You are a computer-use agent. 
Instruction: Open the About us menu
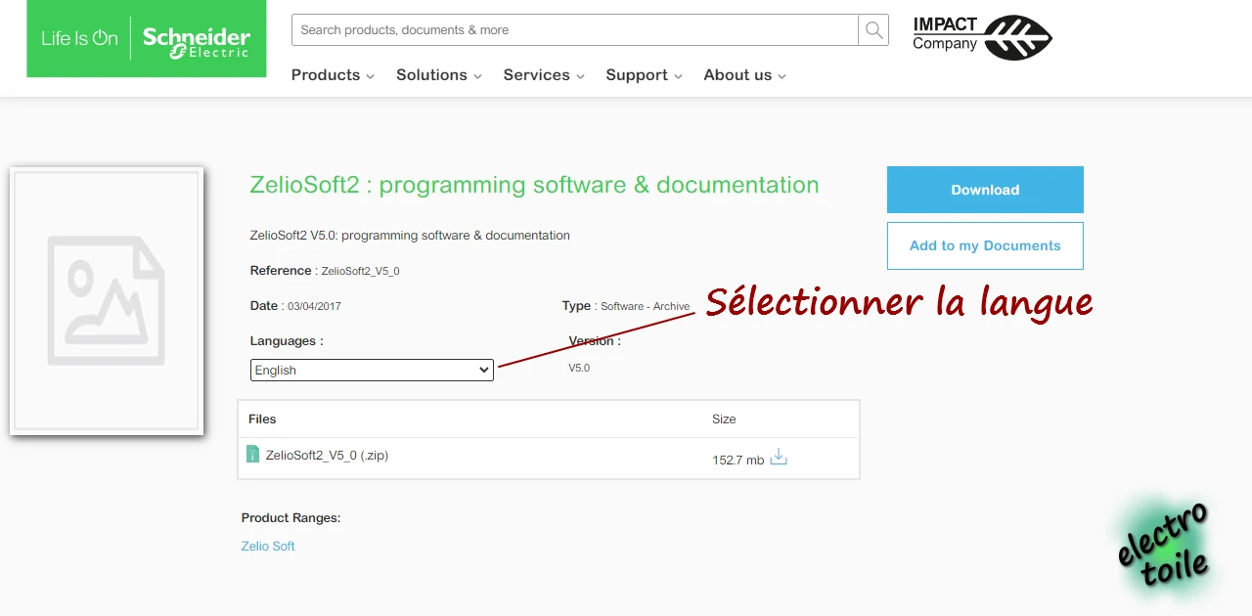click(x=744, y=75)
